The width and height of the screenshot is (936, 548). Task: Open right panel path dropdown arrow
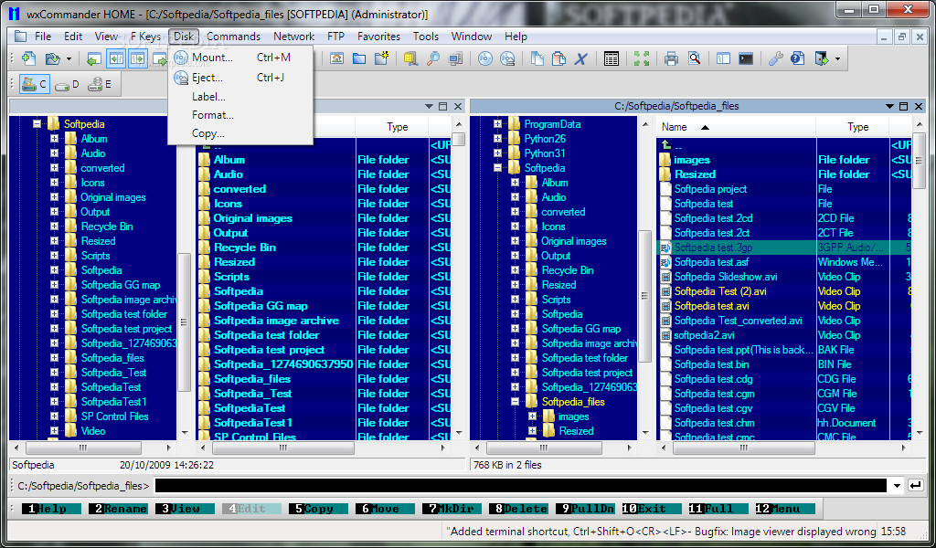pos(890,106)
